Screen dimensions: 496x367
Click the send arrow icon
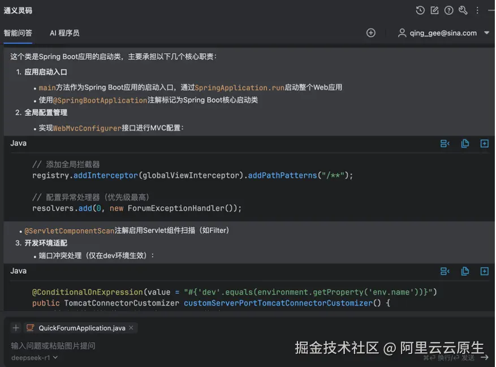coord(485,357)
